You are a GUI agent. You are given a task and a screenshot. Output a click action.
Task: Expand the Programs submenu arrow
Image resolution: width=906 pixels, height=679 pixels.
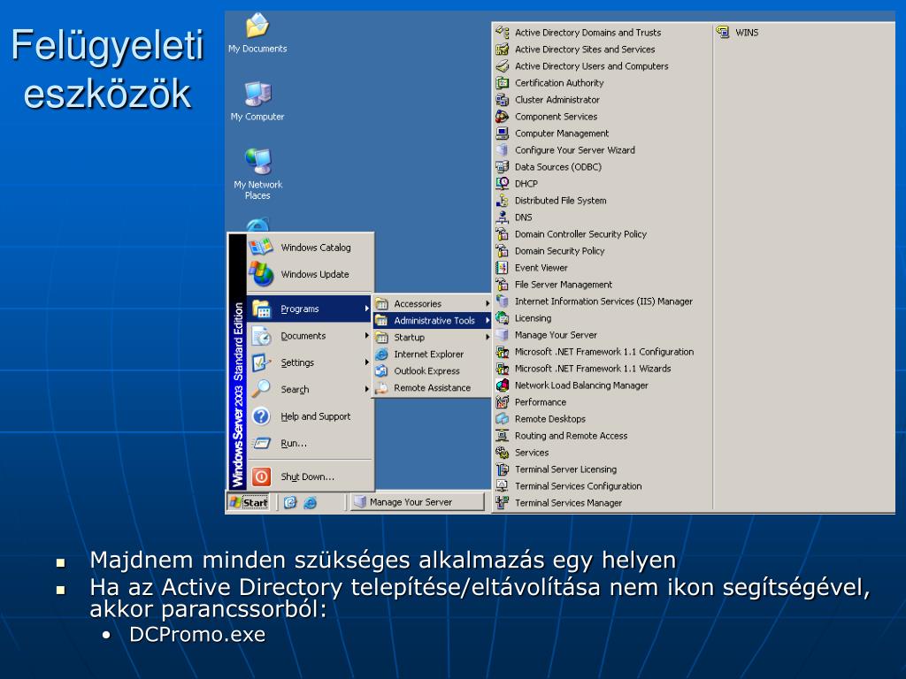366,309
